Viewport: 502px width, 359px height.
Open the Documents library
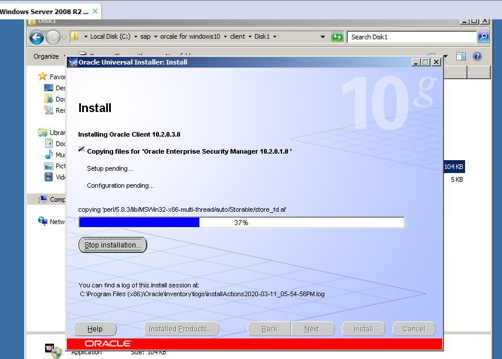55,143
